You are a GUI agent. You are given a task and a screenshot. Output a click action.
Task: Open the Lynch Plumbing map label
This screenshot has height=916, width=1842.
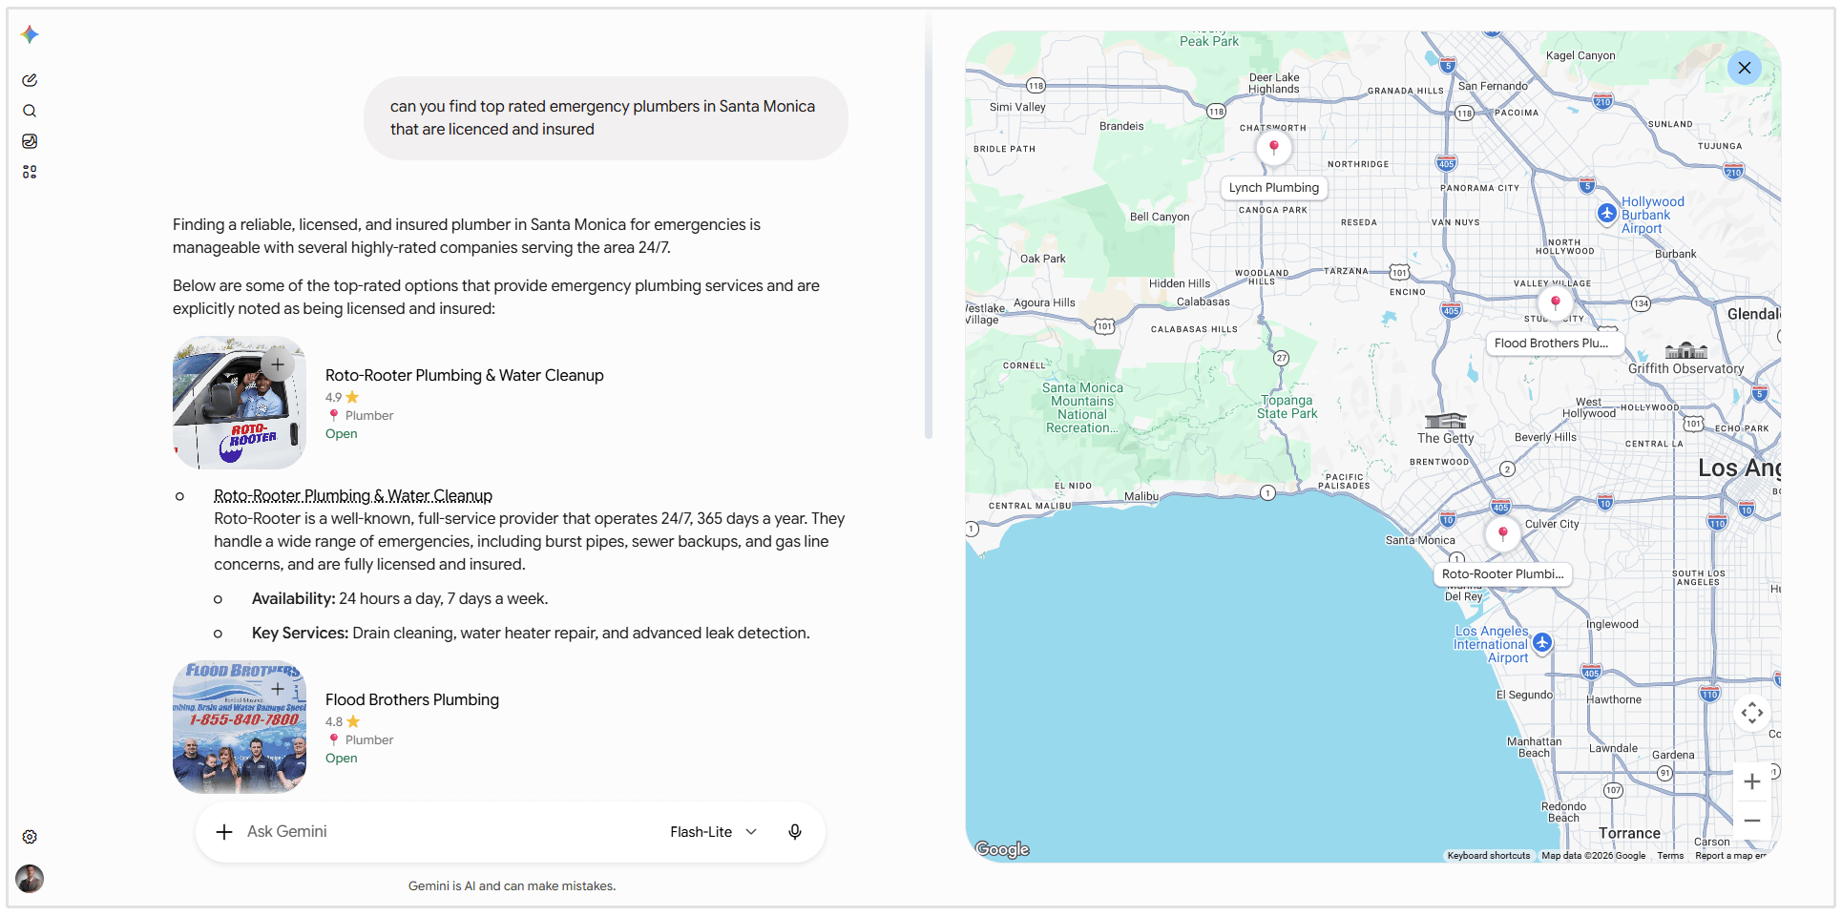pos(1274,188)
